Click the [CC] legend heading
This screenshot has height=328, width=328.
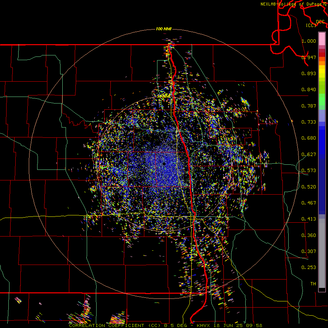[x=311, y=25]
